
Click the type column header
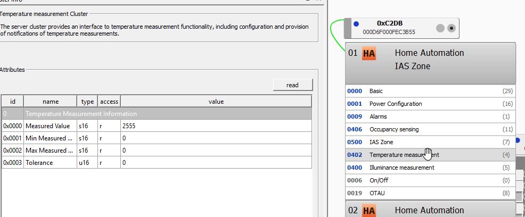coord(87,101)
